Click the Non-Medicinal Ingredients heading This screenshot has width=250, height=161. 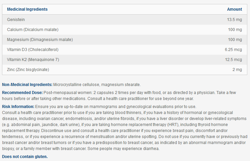27,85
